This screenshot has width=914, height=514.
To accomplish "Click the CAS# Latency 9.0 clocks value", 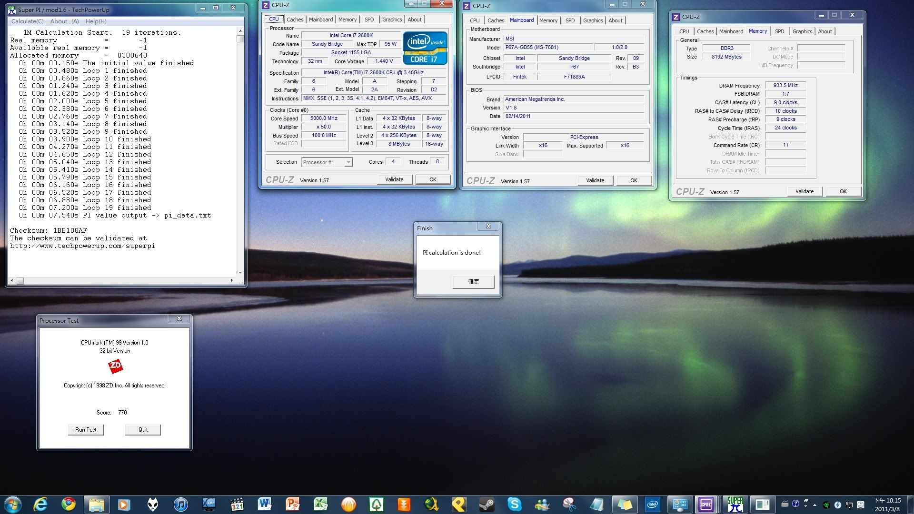I will pyautogui.click(x=785, y=103).
